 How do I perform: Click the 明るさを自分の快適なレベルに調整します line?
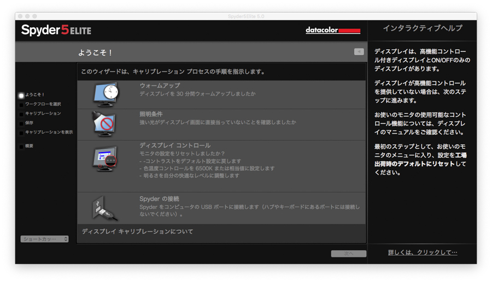pyautogui.click(x=189, y=176)
